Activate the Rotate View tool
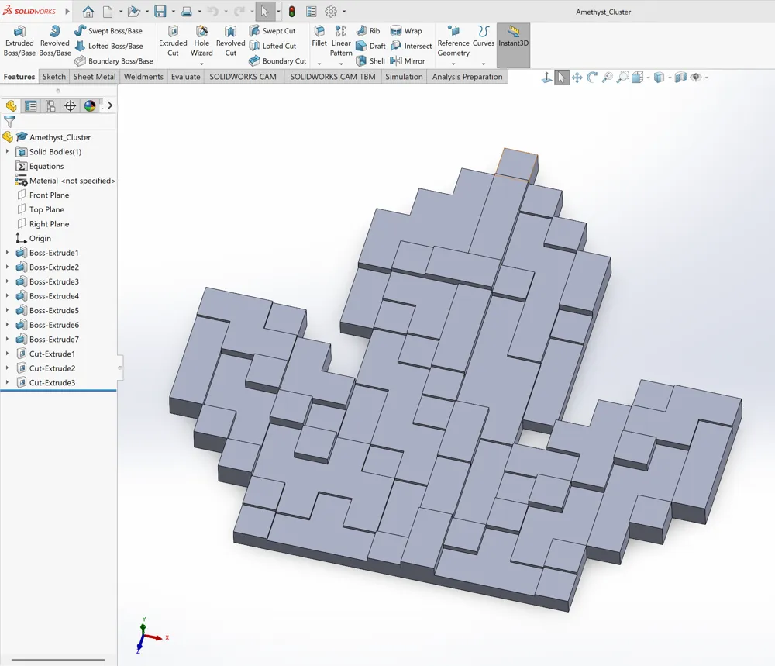Image resolution: width=775 pixels, height=666 pixels. tap(591, 77)
